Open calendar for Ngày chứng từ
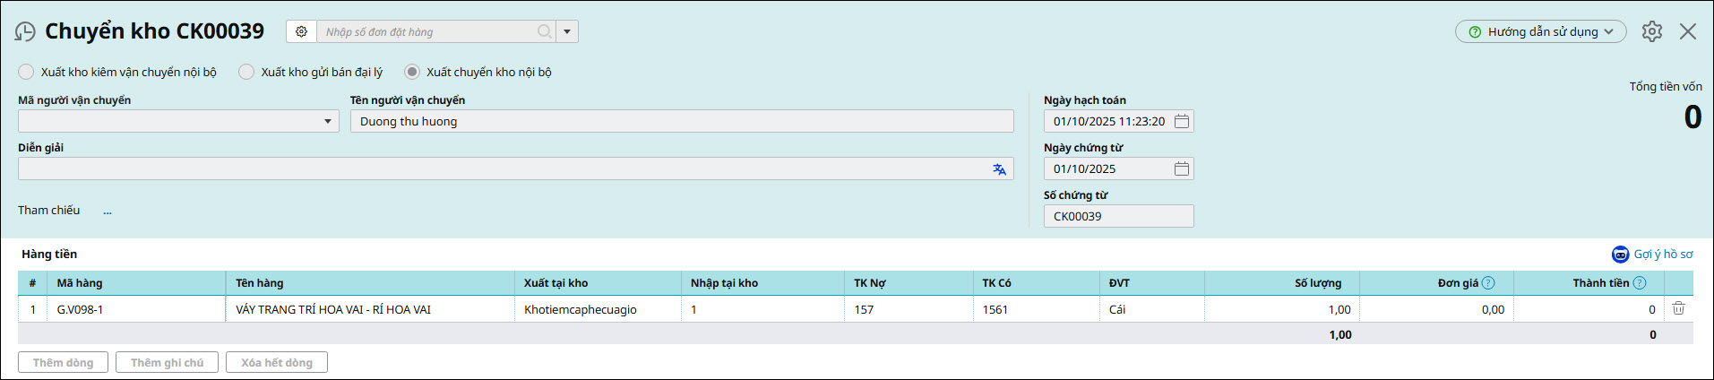Viewport: 1714px width, 380px height. click(1182, 168)
